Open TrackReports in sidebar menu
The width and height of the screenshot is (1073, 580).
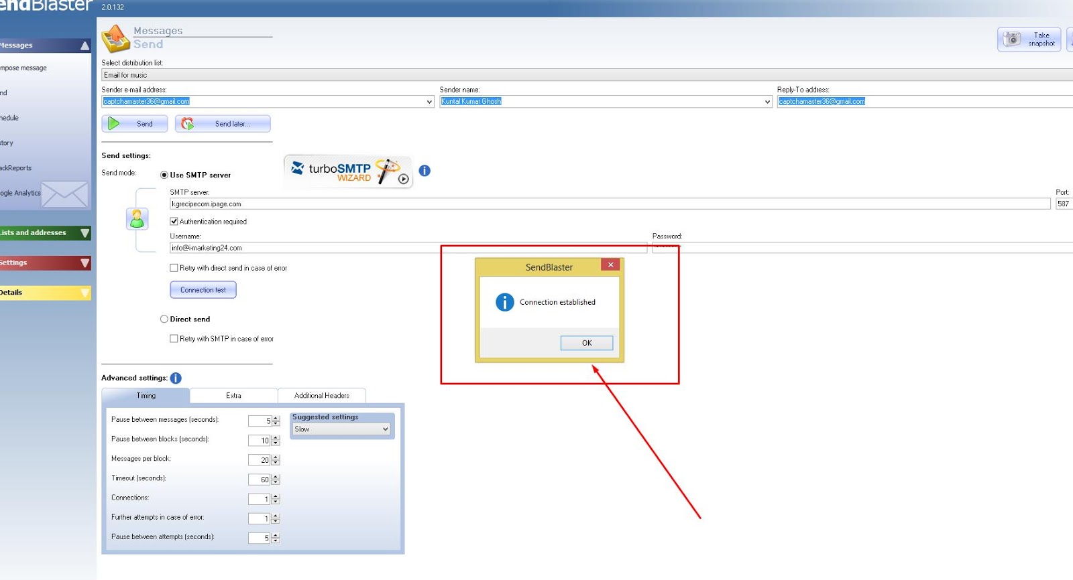(16, 168)
